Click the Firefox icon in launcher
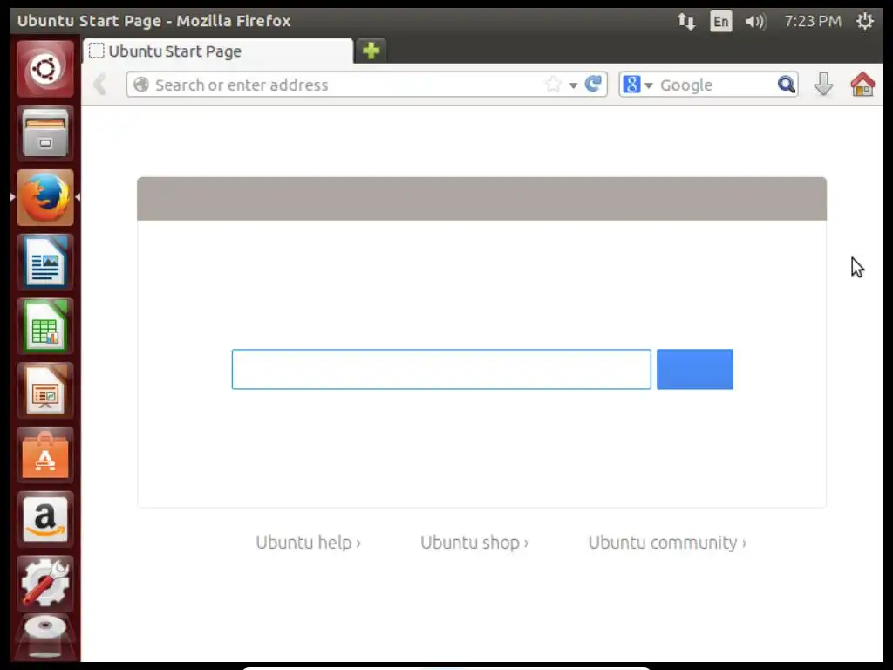Image resolution: width=893 pixels, height=670 pixels. (x=45, y=198)
